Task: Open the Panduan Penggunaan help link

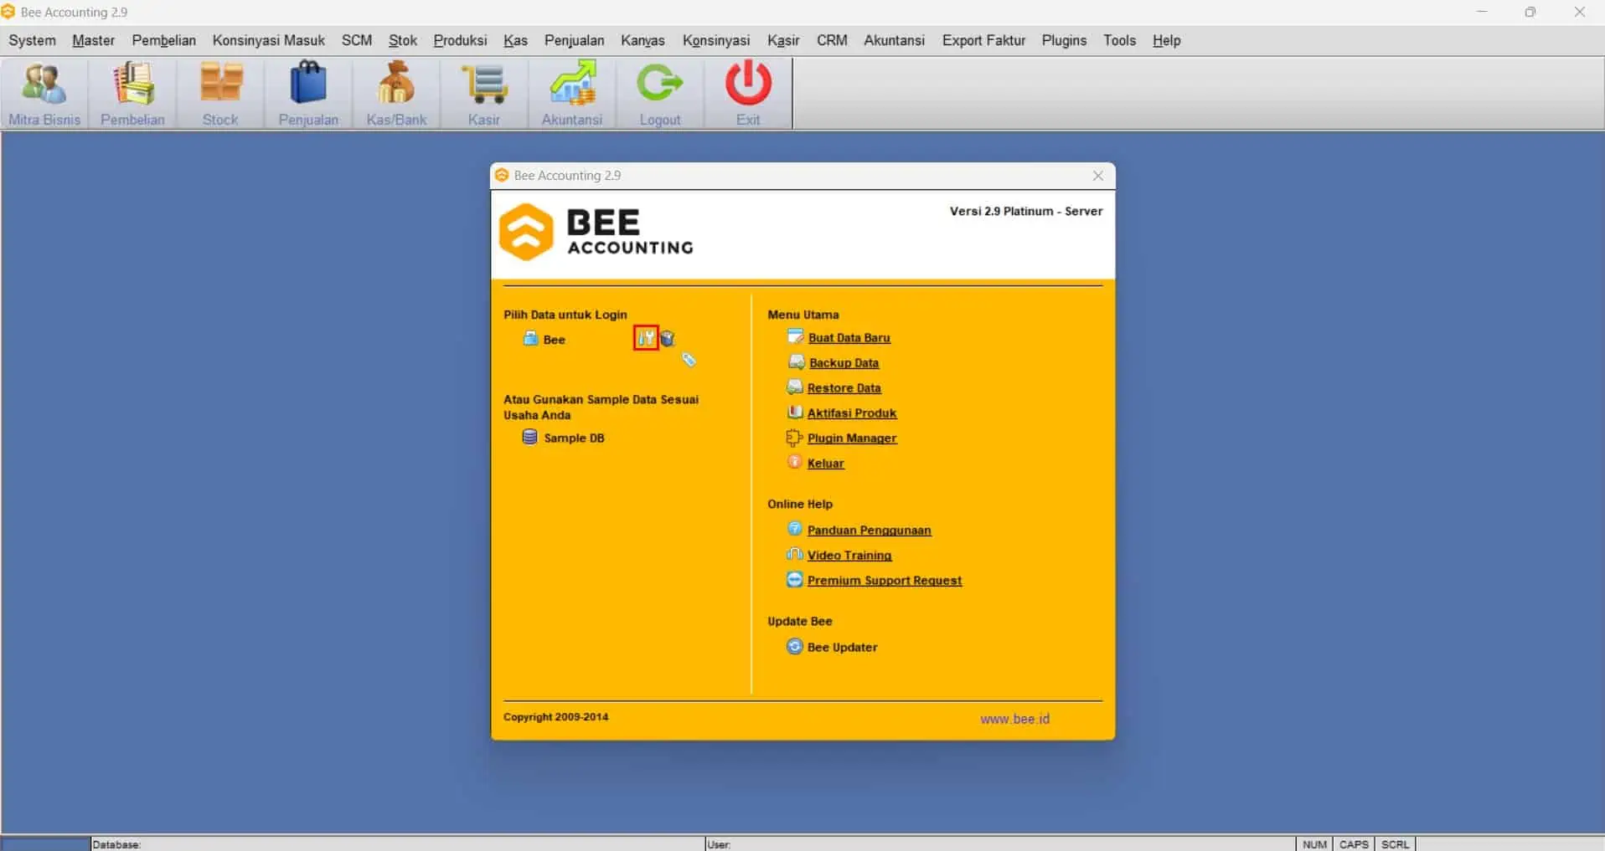Action: 869,530
